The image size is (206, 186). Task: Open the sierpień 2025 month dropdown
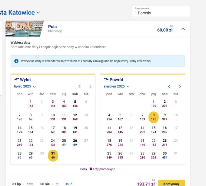pos(116,86)
